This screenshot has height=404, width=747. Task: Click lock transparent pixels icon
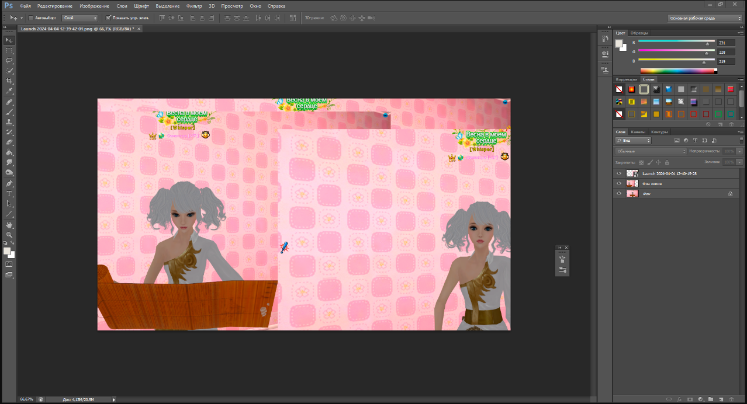point(641,162)
